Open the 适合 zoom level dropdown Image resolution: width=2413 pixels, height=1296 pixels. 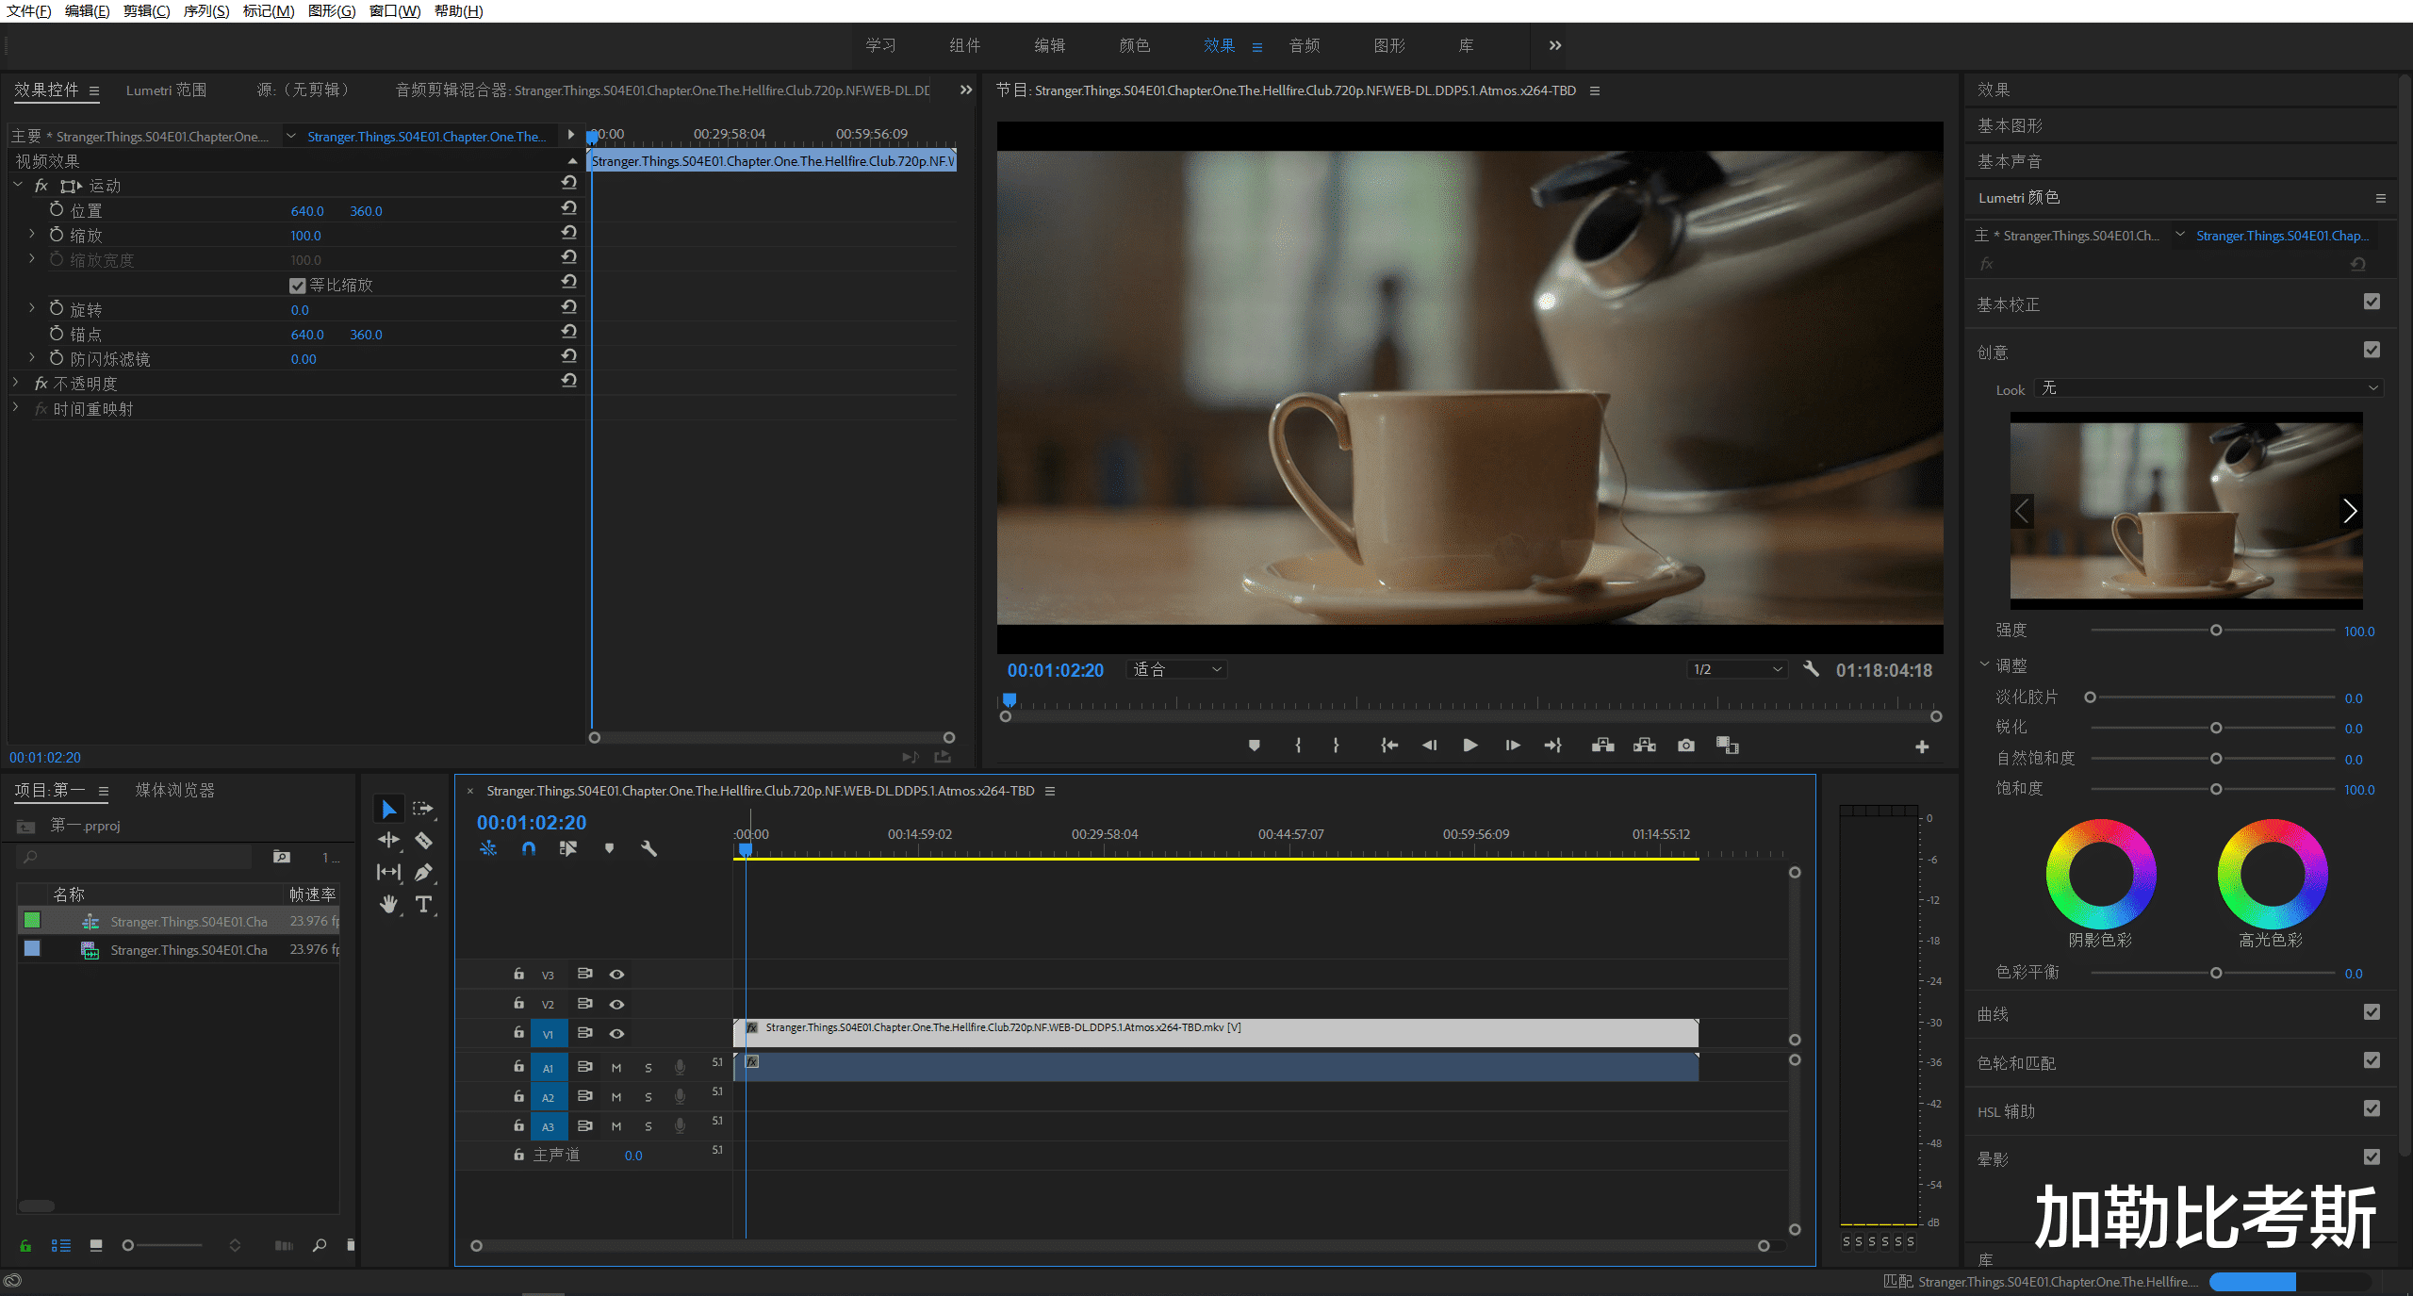coord(1177,669)
